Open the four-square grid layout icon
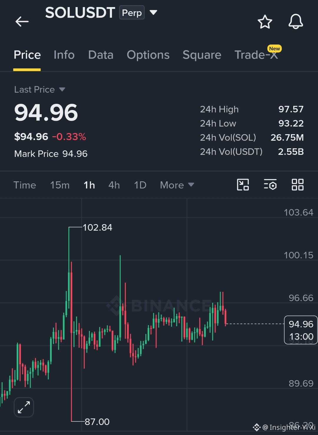Screen dimensions: 318x435 (297, 185)
